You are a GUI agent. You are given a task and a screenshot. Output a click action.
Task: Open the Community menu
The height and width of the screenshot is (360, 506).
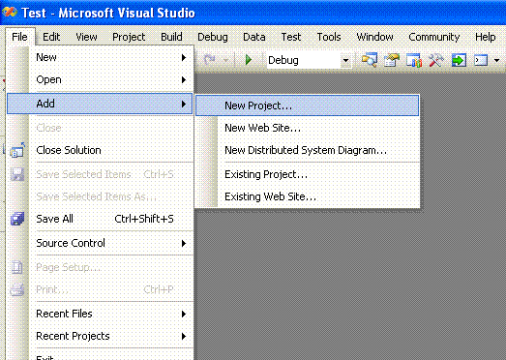(x=434, y=37)
